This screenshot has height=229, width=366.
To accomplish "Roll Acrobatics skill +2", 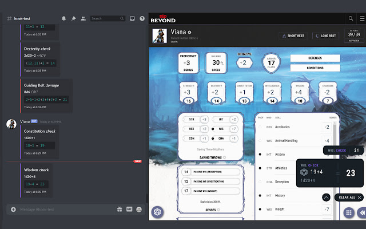I will coord(327,127).
